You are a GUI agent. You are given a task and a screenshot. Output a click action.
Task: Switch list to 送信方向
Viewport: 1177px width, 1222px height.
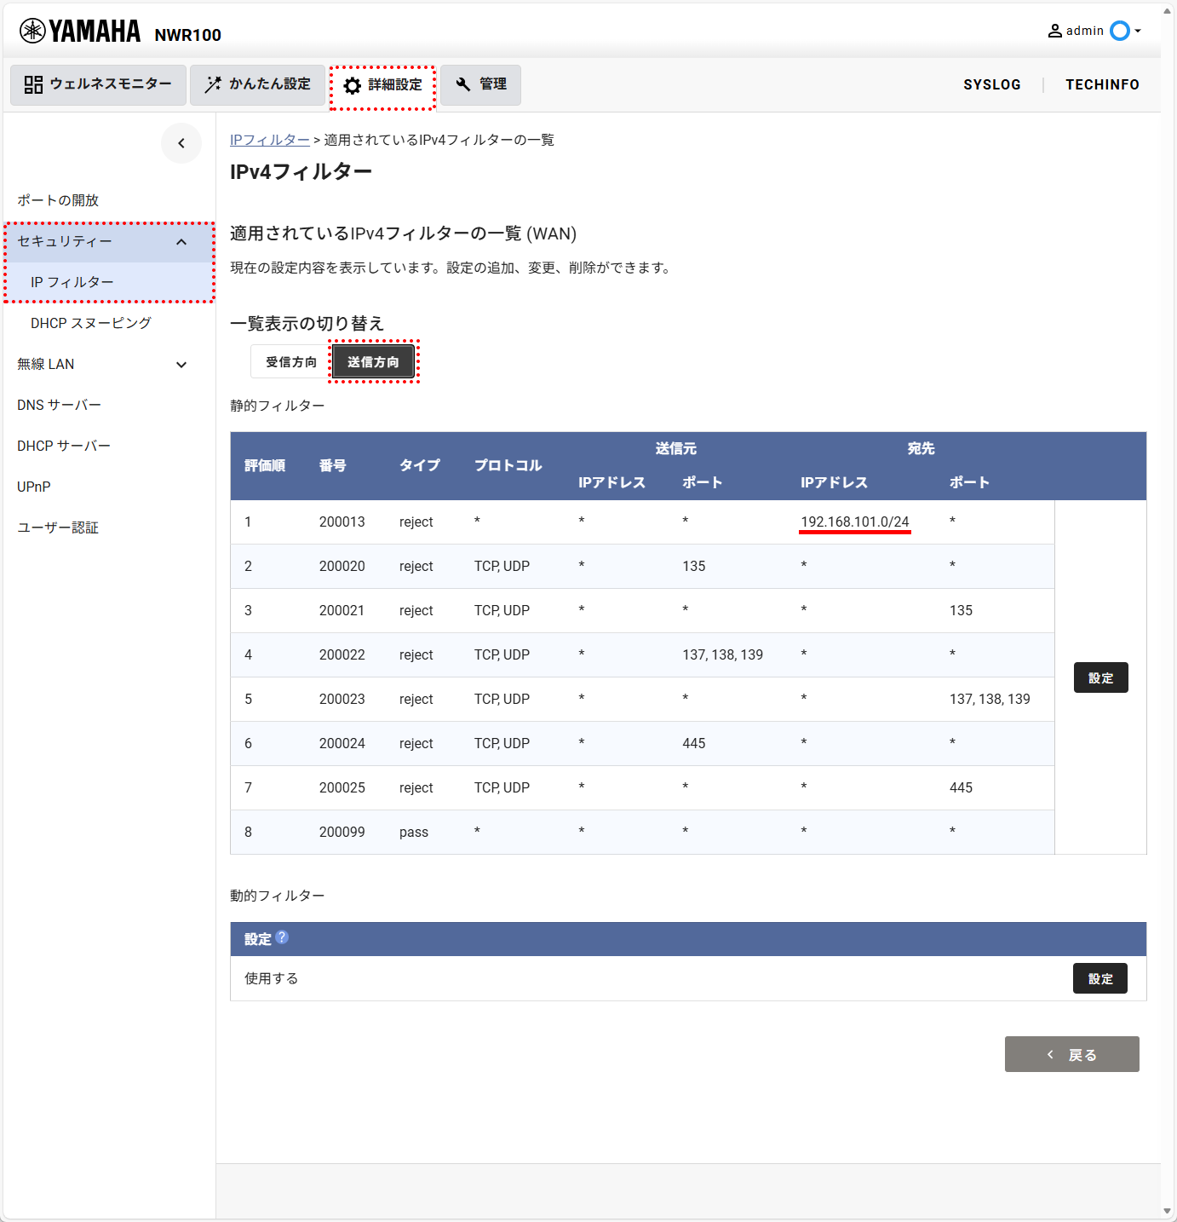point(373,362)
